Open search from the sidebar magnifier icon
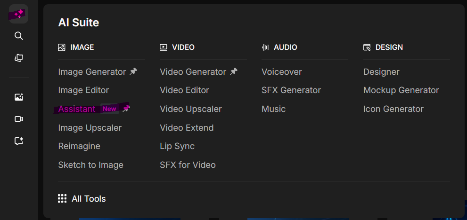 point(19,36)
